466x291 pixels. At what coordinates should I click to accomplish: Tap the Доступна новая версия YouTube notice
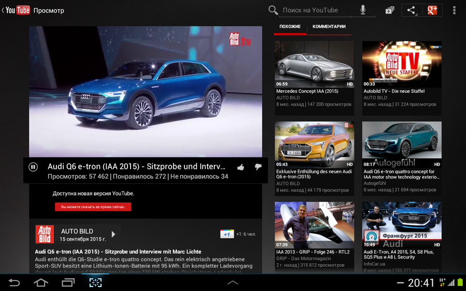pos(93,194)
